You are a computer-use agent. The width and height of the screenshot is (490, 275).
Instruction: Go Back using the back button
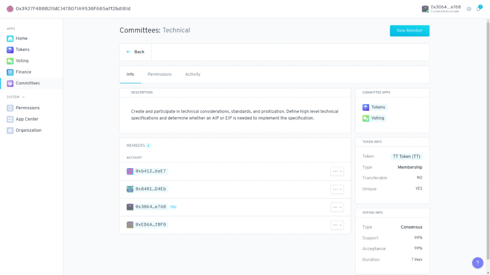(x=135, y=52)
